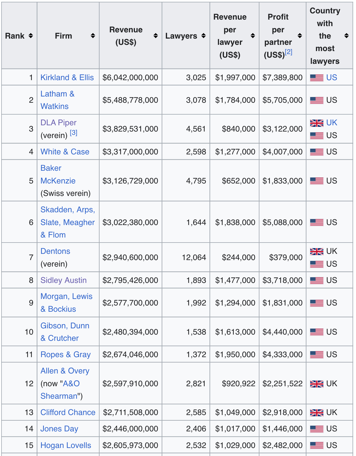
Task: Open the US country link in Kirkland row
Action: tap(332, 77)
